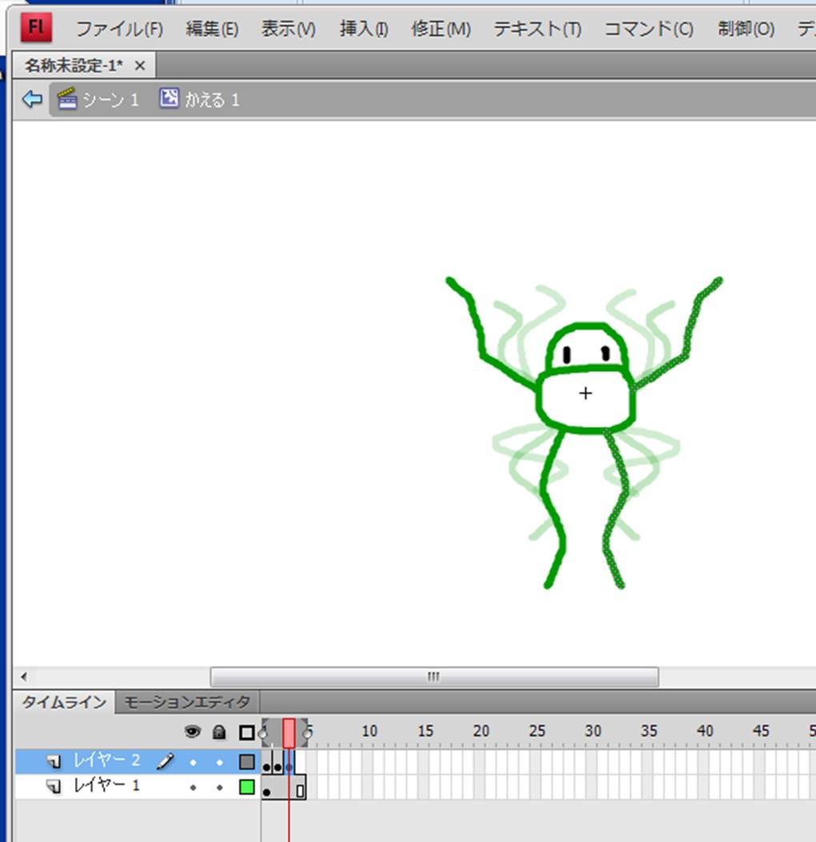Click the outline square icon in timeline header
Viewport: 816px width, 842px height.
(247, 732)
